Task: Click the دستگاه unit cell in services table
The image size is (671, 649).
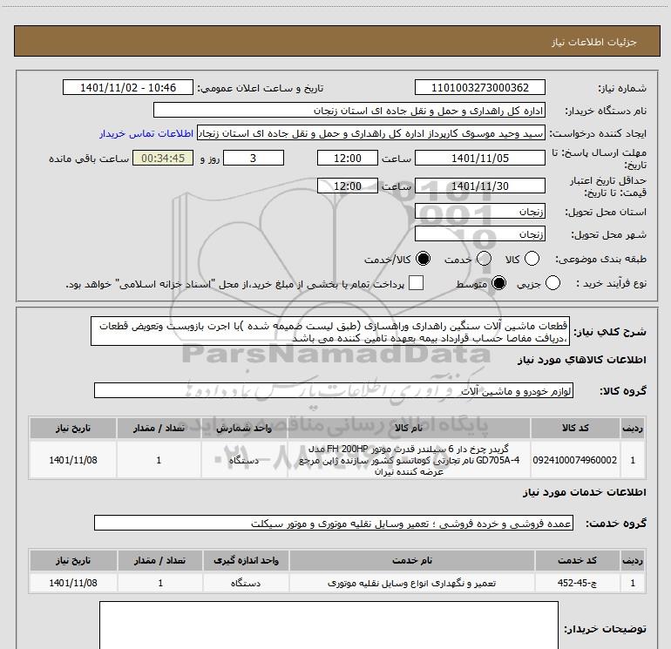Action: [x=246, y=583]
